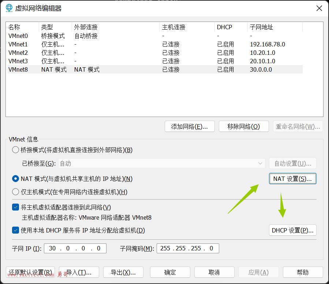Click 重命名网络(W)... button
This screenshot has height=284, width=329.
coord(298,126)
